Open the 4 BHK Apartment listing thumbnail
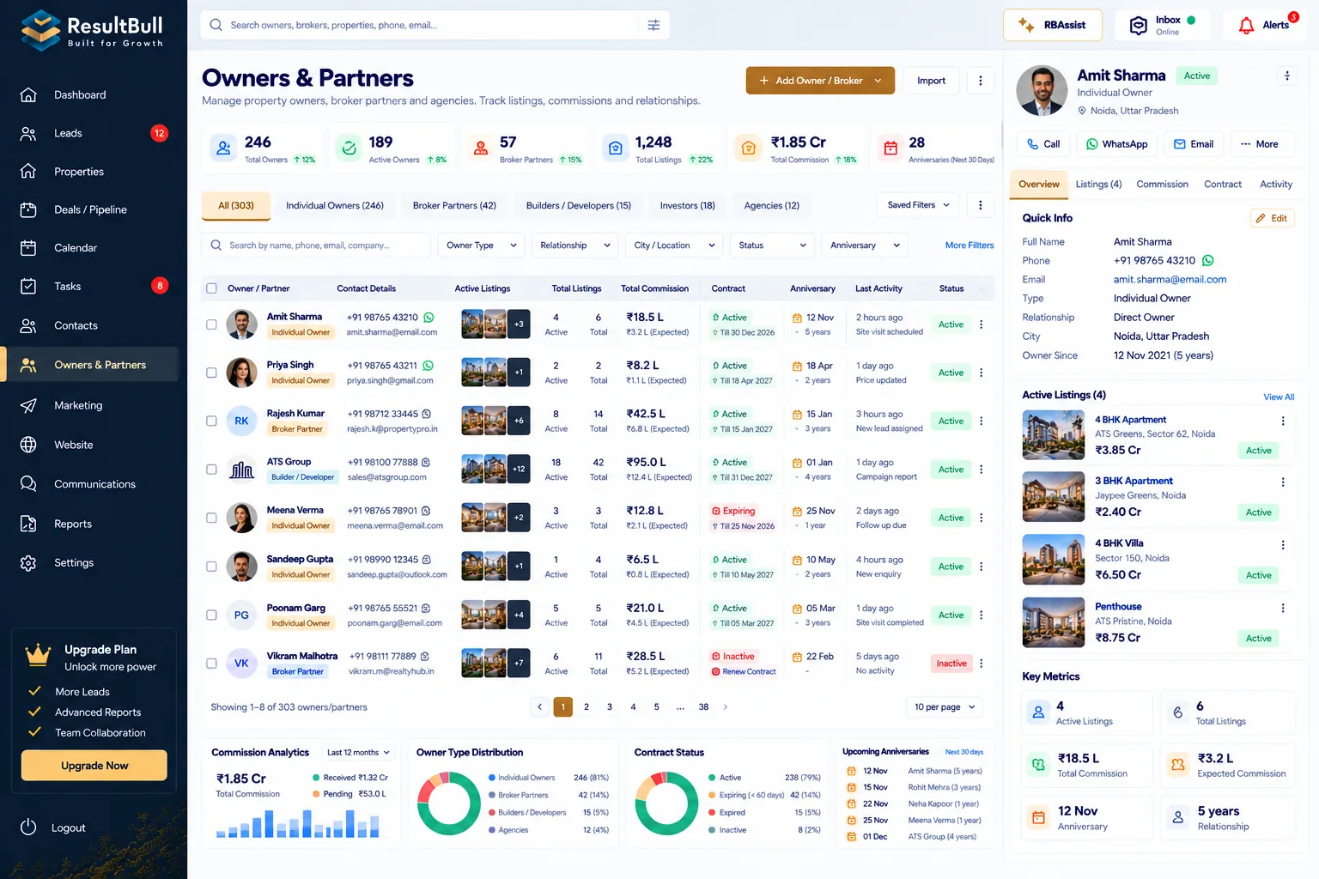The image size is (1319, 879). coord(1054,435)
